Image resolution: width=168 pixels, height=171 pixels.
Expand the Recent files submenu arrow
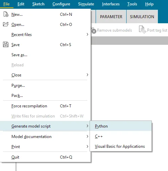point(88,34)
